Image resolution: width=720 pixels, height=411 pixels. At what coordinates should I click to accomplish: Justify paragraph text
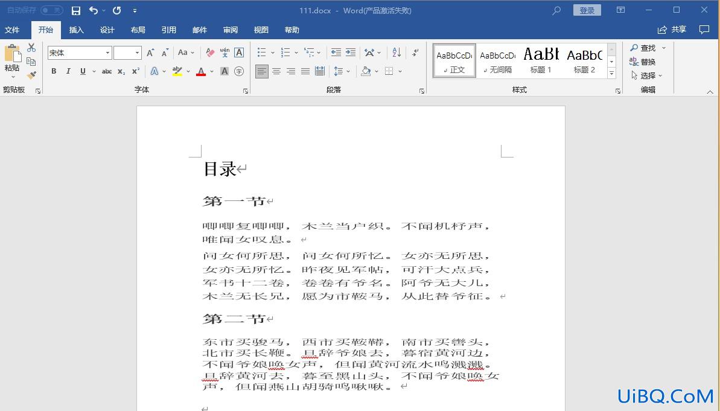coord(305,71)
